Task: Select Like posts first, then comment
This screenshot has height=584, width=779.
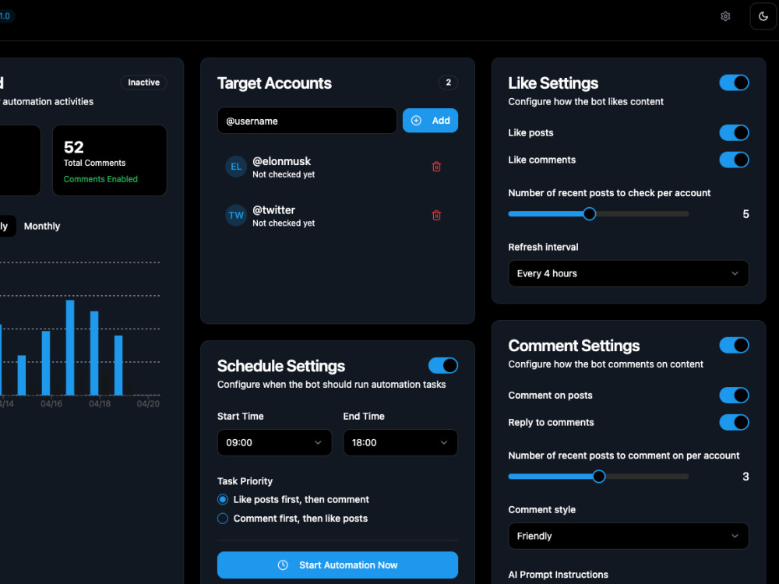Action: pyautogui.click(x=223, y=500)
